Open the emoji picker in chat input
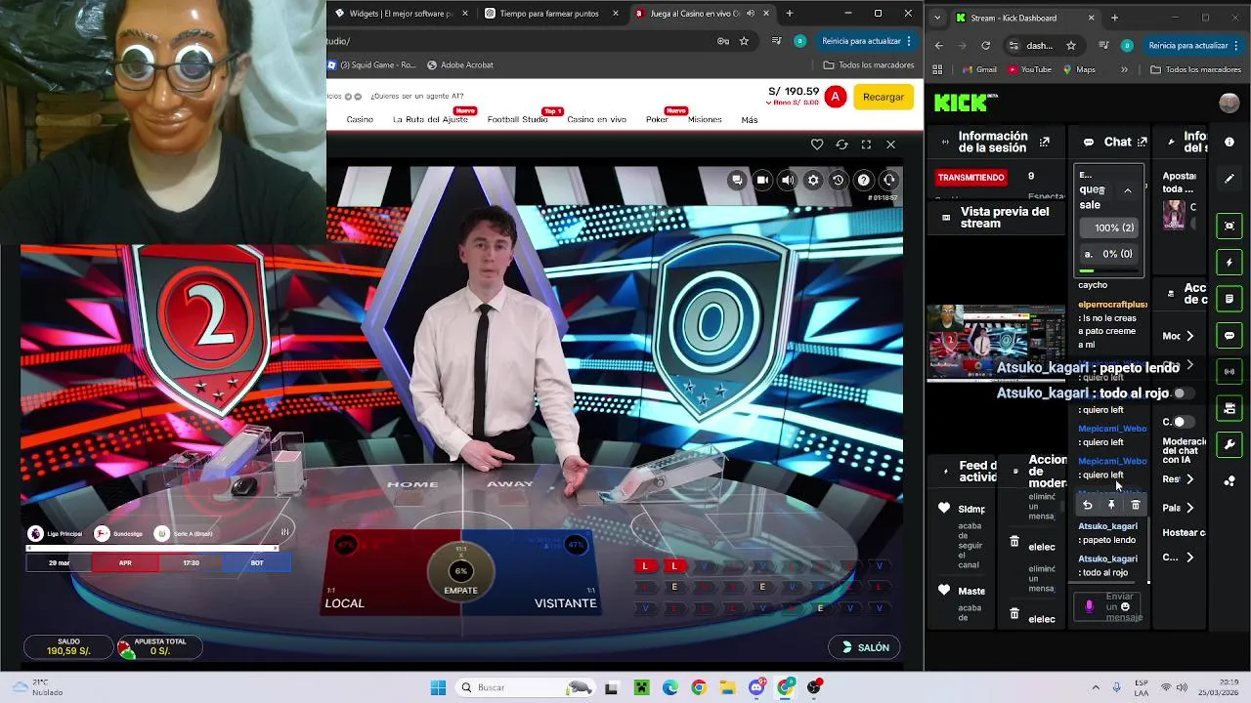The width and height of the screenshot is (1251, 703). (x=1125, y=606)
